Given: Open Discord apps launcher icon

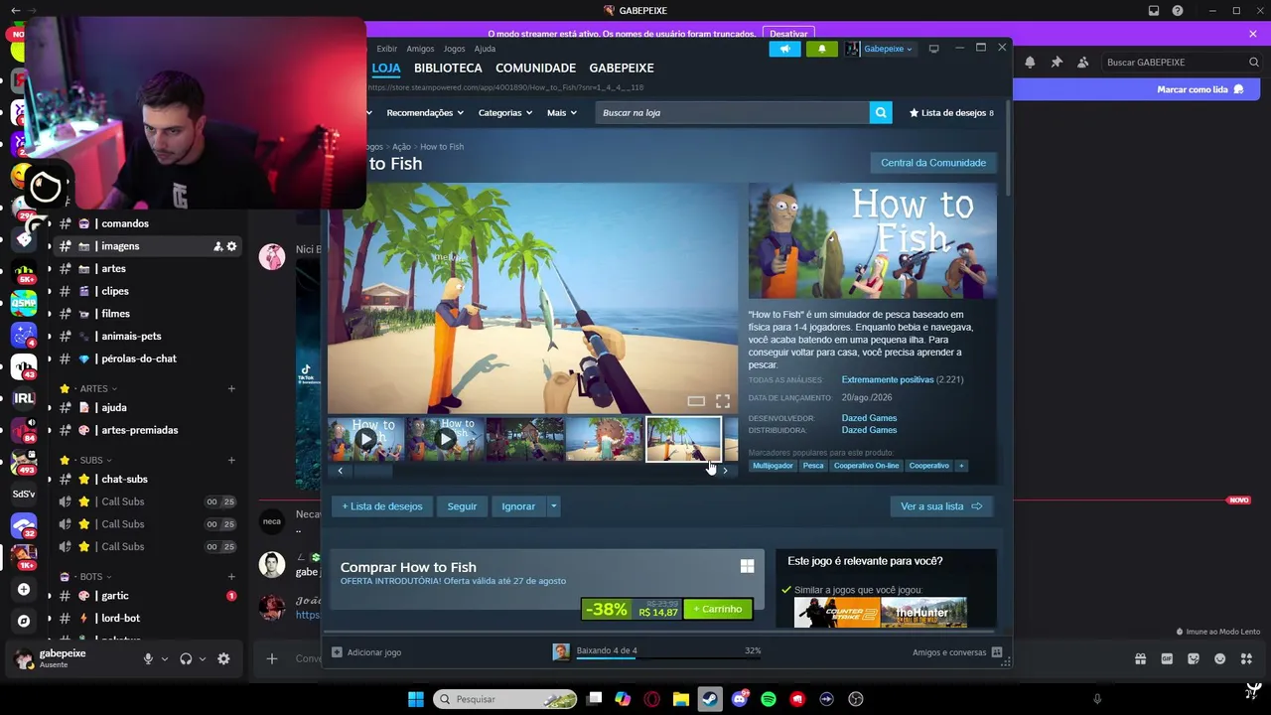Looking at the screenshot, I should click(1247, 658).
